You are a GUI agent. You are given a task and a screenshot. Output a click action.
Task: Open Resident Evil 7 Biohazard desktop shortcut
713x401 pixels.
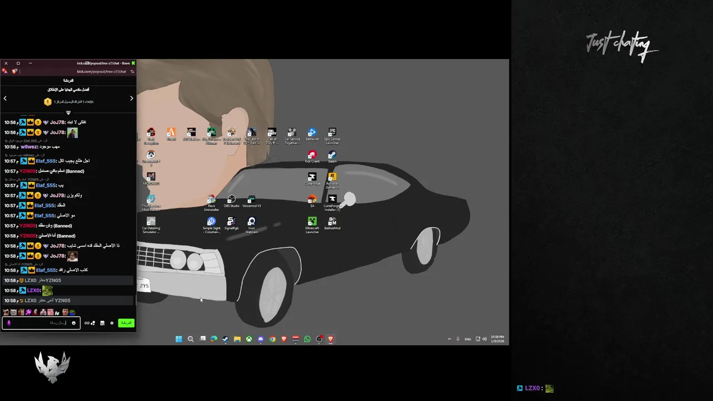[x=232, y=136]
